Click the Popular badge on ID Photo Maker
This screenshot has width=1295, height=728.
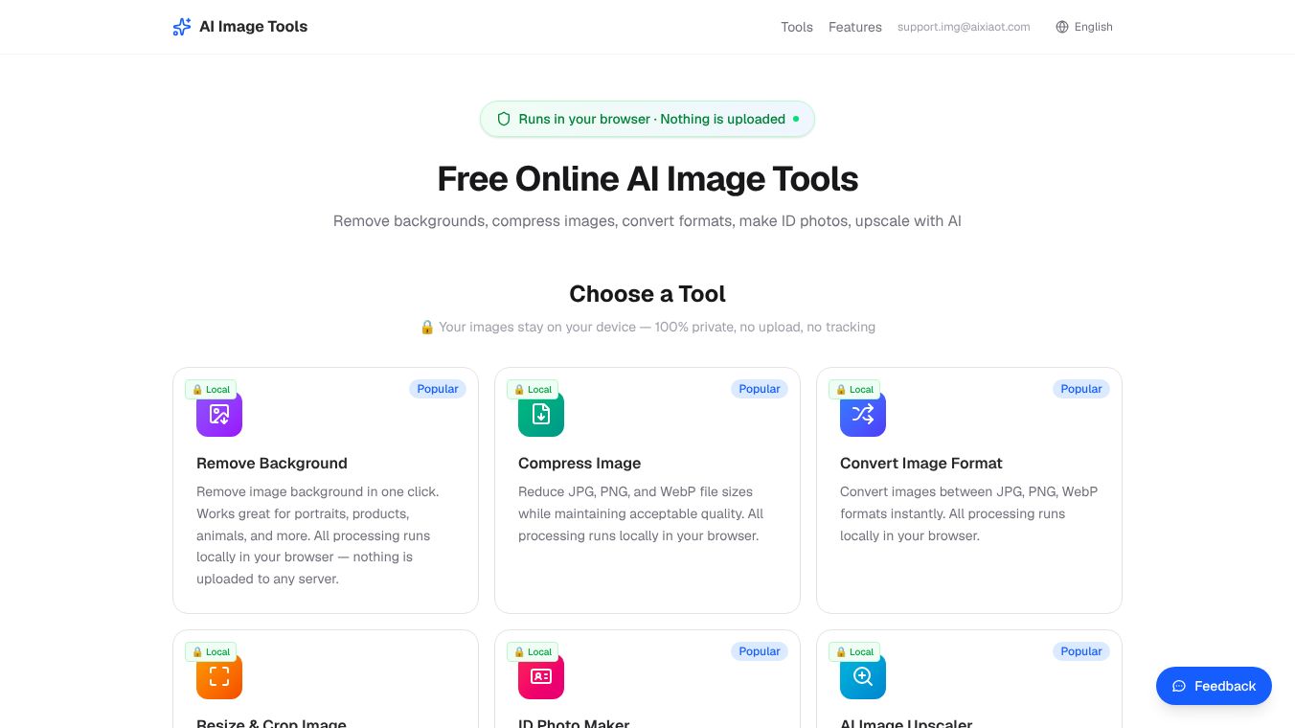pos(760,651)
